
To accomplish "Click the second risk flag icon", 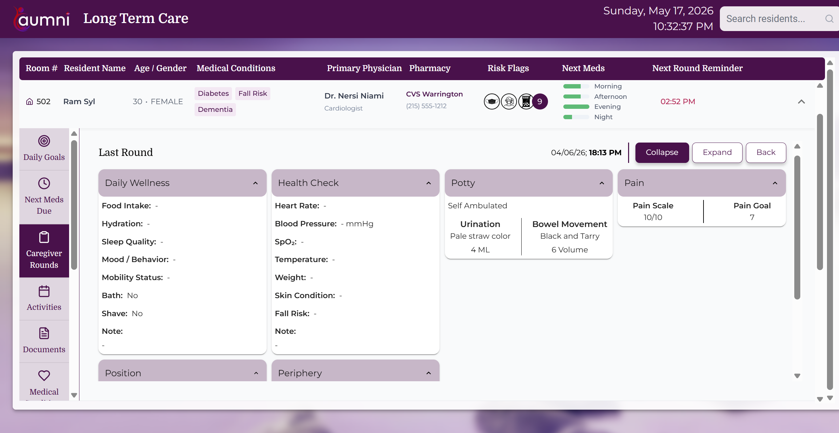I will point(509,101).
